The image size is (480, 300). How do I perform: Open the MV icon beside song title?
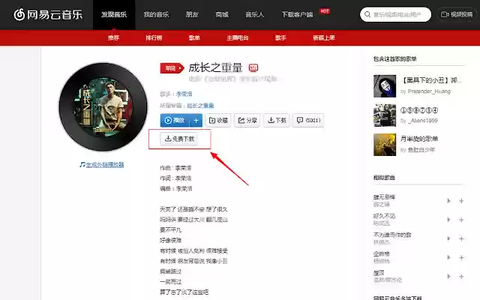coord(253,67)
